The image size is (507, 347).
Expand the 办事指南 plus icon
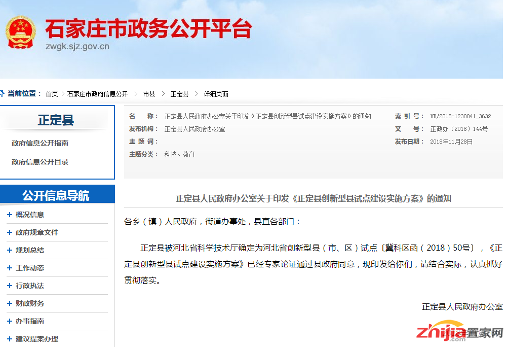[10, 322]
